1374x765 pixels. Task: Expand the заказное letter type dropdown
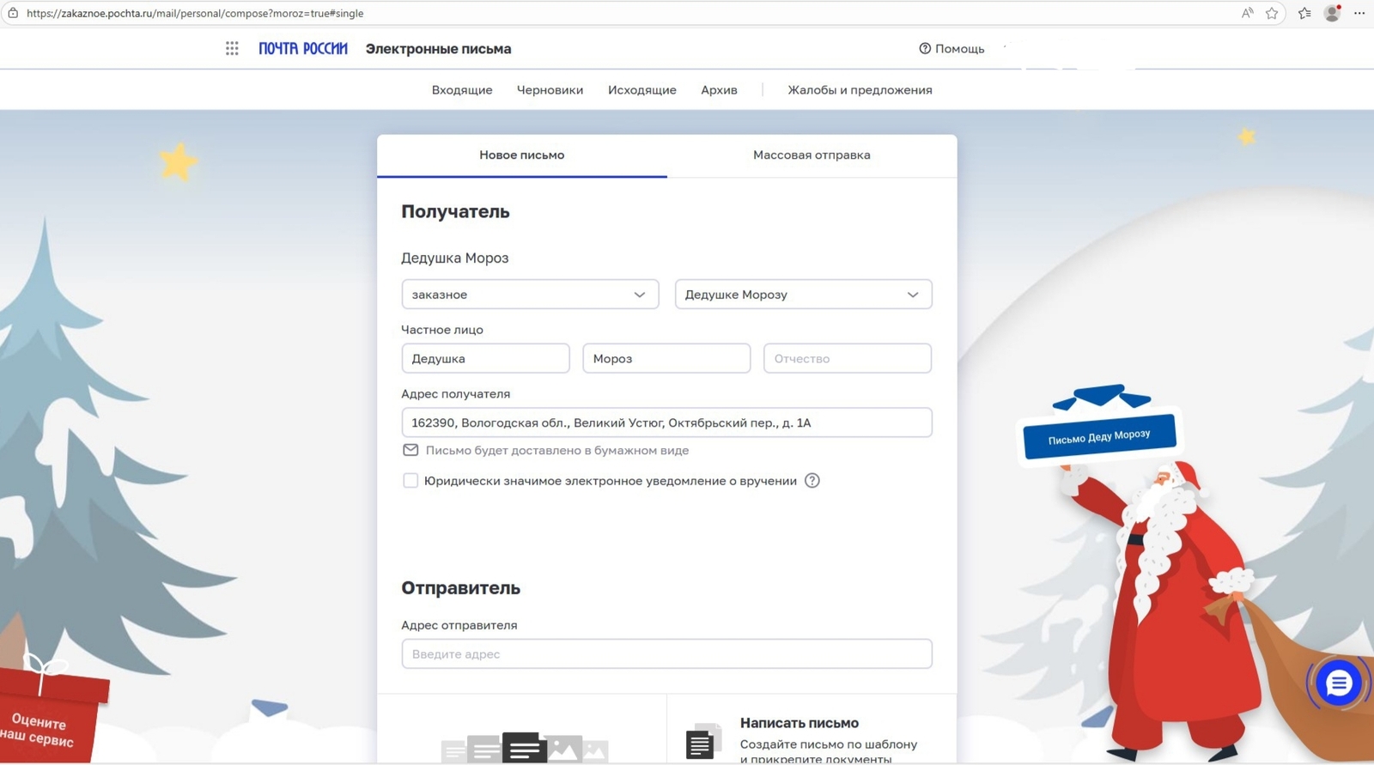click(530, 294)
